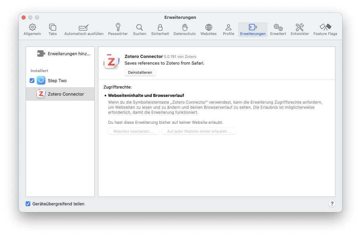Open Automatisch ausfüllen form icon

click(84, 27)
